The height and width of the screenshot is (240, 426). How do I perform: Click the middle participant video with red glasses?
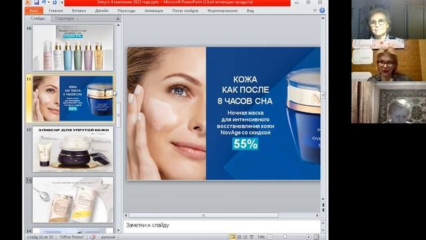389,60
